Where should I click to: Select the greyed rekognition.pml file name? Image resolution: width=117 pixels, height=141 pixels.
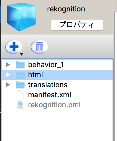(54, 105)
